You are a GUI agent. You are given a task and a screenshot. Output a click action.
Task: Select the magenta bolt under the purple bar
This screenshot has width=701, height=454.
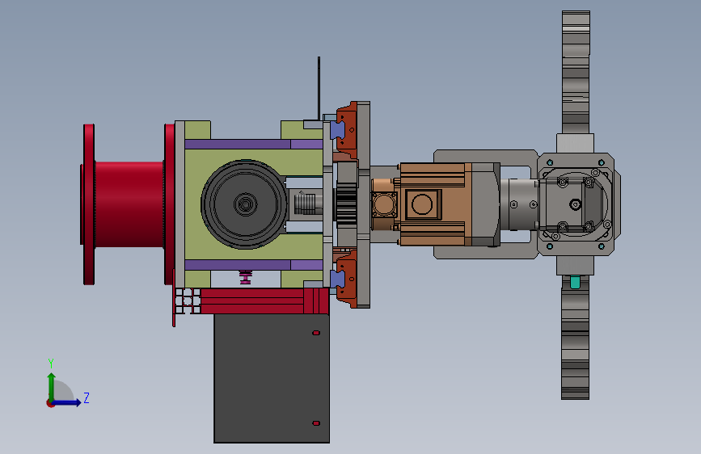pos(246,277)
